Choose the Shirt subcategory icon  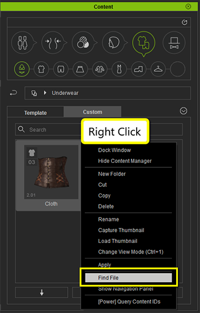tap(41, 69)
